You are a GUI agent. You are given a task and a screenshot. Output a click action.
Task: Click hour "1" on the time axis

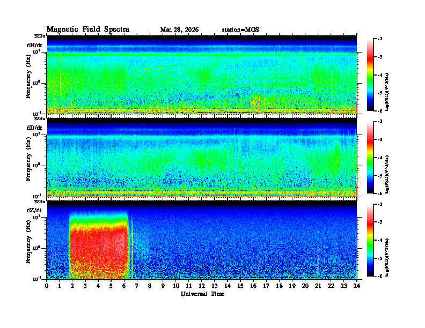click(x=60, y=286)
